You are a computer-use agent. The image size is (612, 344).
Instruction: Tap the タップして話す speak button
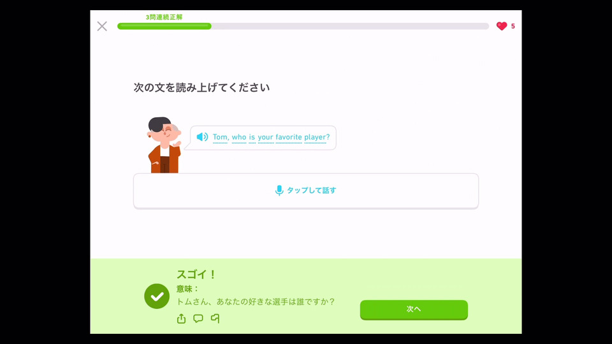pyautogui.click(x=306, y=191)
